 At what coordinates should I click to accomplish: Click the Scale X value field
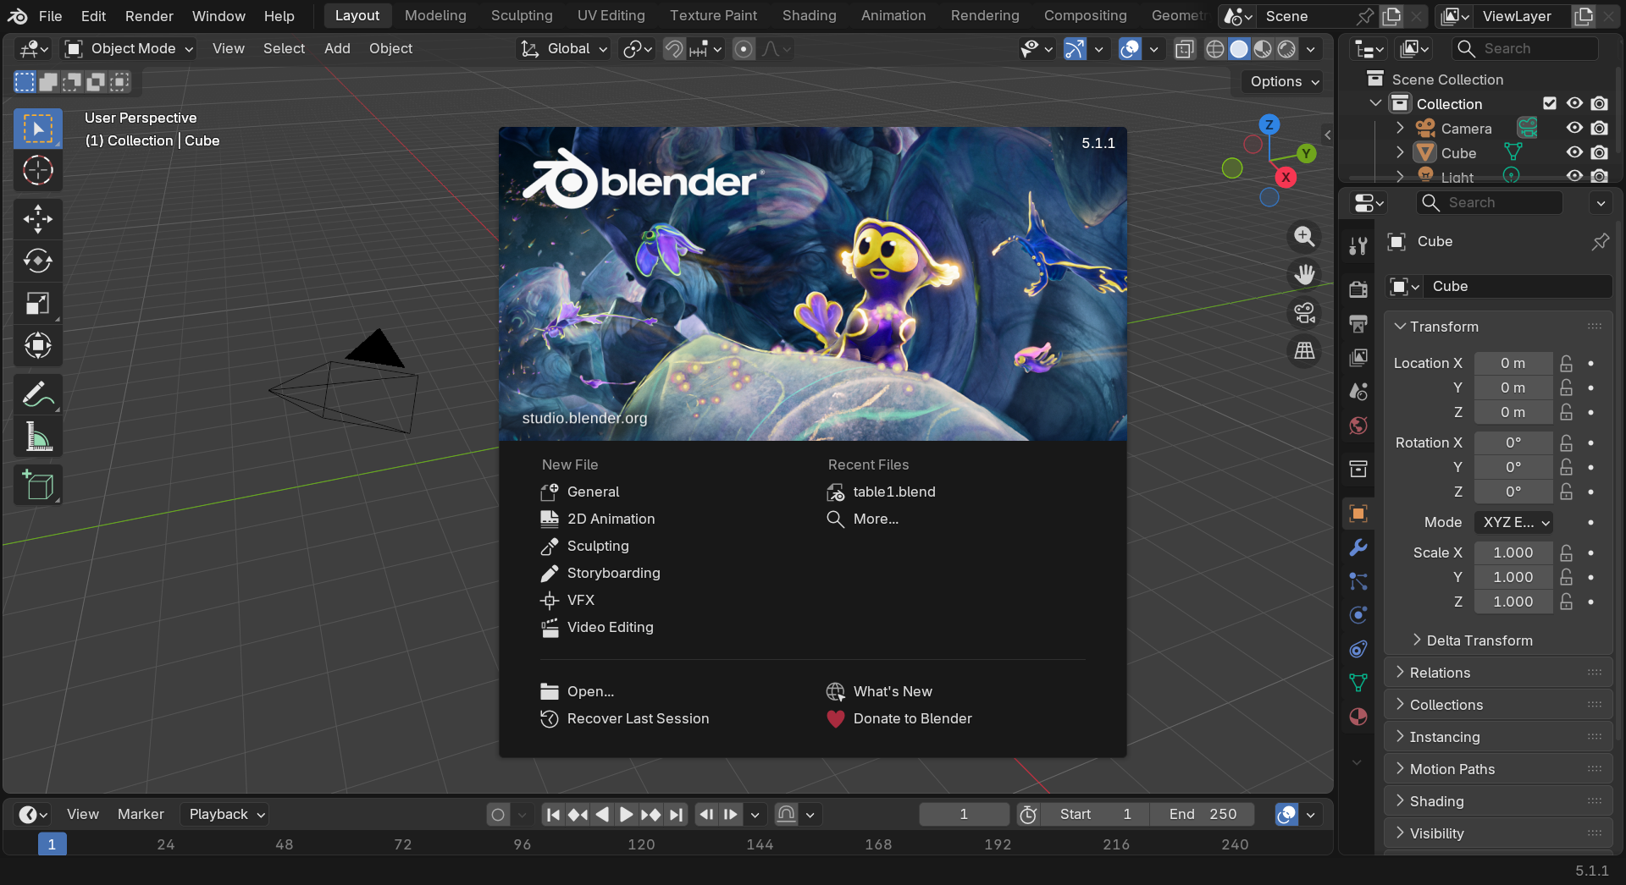pyautogui.click(x=1513, y=552)
